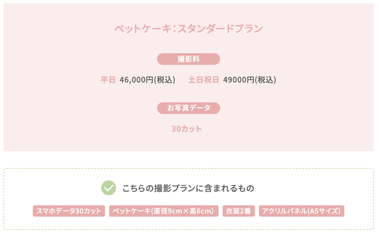Select the 撮影料 pill label
The image size is (379, 233).
[189, 59]
